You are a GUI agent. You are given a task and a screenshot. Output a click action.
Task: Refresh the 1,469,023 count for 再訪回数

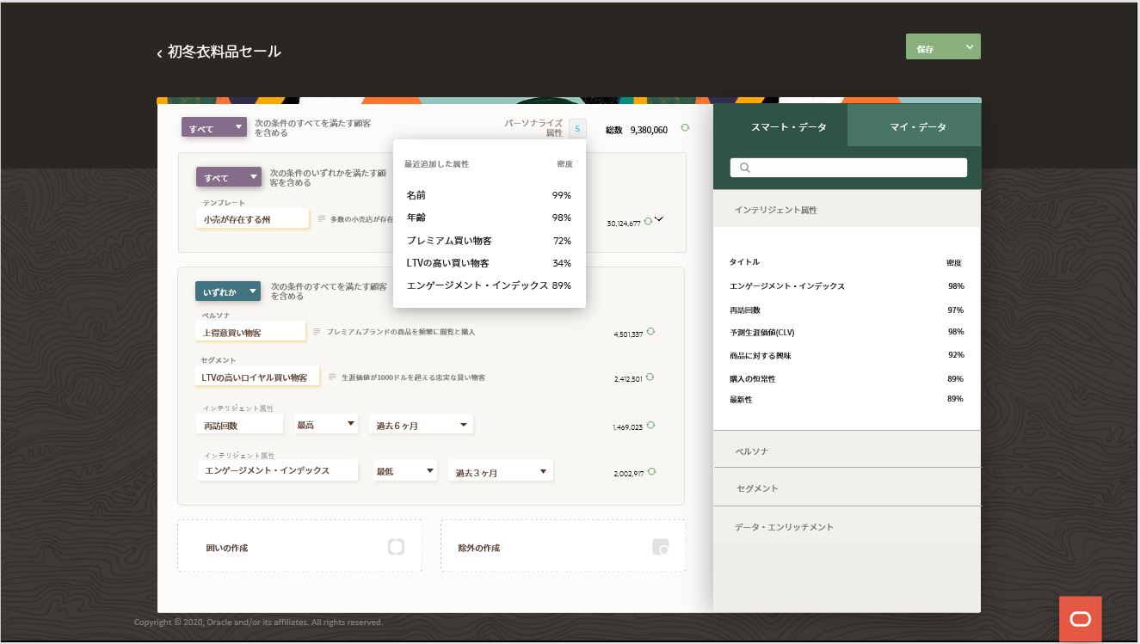[x=650, y=425]
